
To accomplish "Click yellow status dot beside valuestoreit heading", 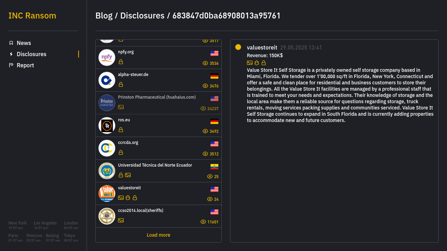I will [x=238, y=47].
